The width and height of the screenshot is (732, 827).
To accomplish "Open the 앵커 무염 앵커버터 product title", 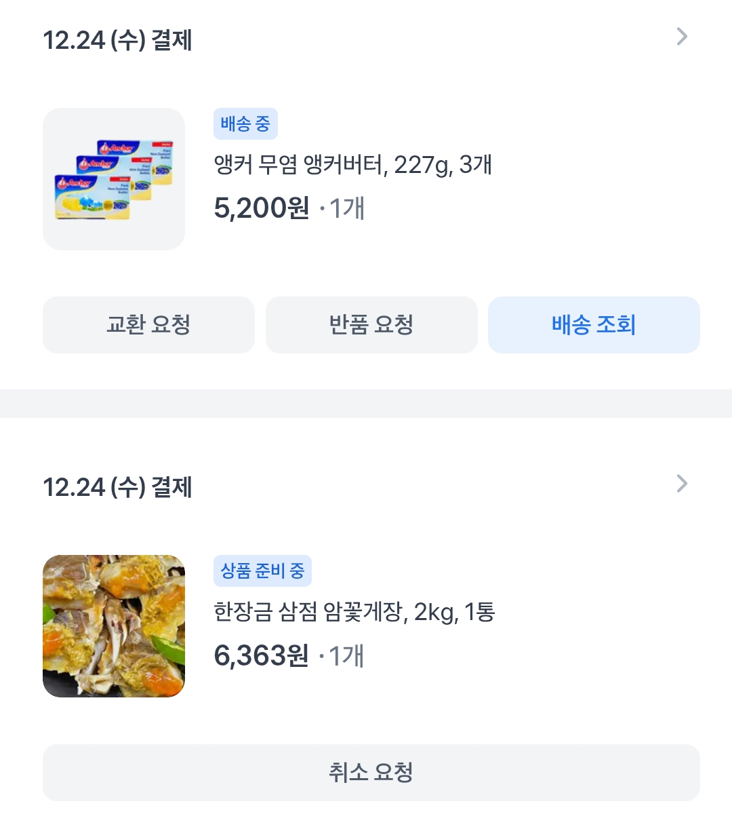I will click(x=352, y=165).
